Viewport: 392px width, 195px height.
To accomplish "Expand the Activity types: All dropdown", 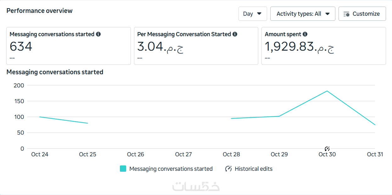I will point(302,14).
